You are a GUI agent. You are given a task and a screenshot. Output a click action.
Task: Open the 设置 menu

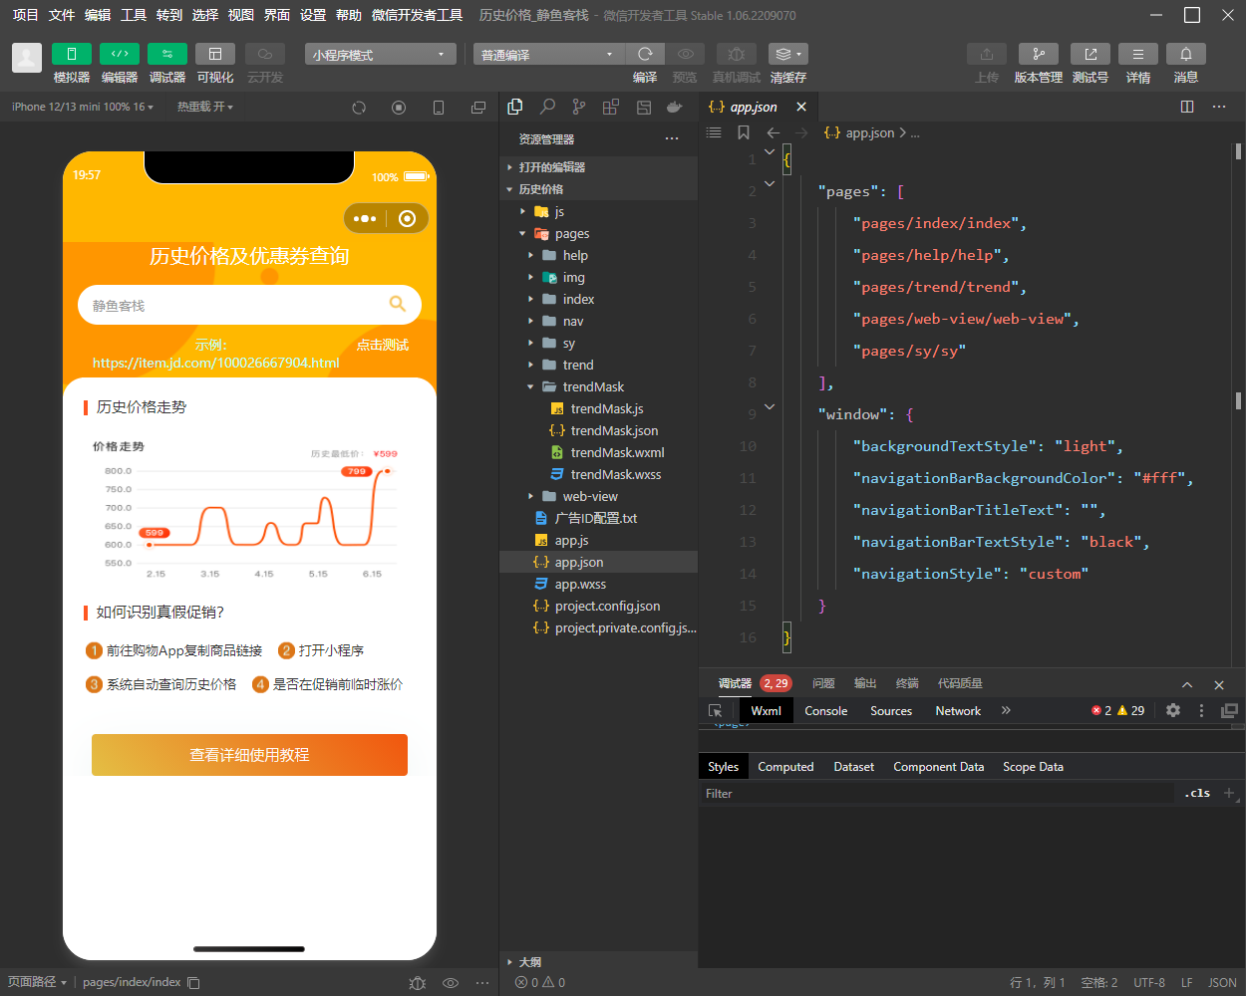point(313,15)
